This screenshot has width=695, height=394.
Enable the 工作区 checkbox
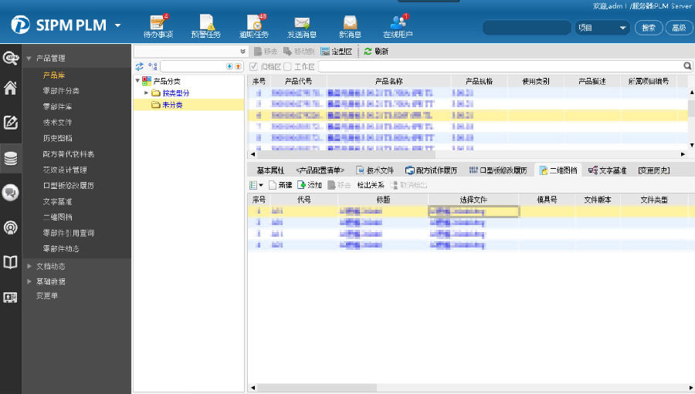pyautogui.click(x=288, y=67)
